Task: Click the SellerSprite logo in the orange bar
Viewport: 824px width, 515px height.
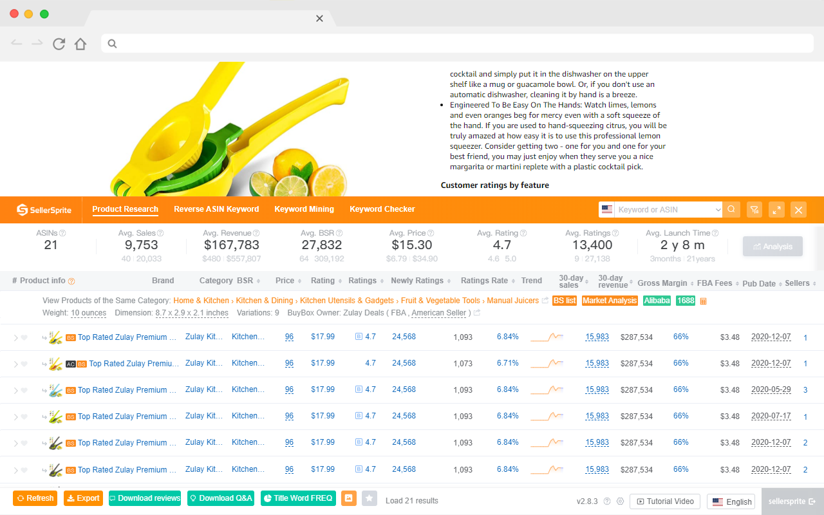Action: 44,209
